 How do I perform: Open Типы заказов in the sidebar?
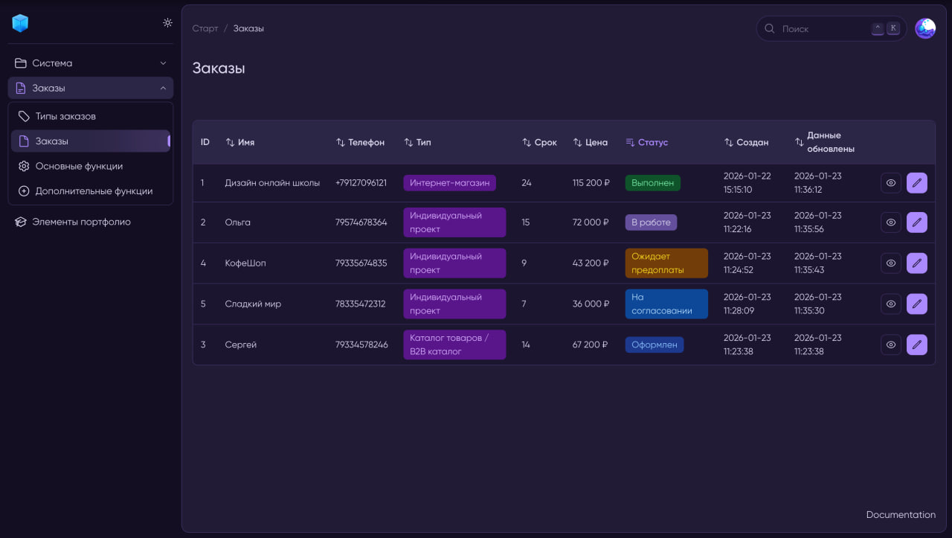(x=65, y=116)
